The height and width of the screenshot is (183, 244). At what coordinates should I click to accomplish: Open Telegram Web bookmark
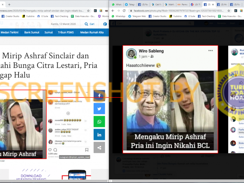click(x=137, y=16)
